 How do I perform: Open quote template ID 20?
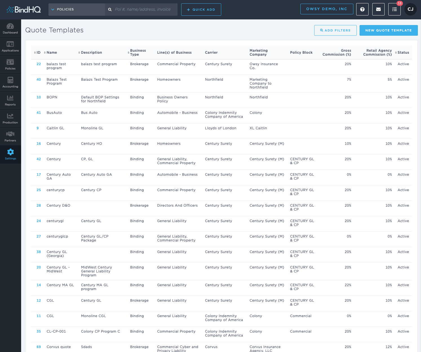tap(39, 267)
